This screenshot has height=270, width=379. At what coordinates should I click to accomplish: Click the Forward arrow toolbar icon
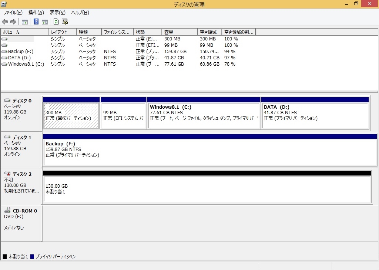click(13, 22)
